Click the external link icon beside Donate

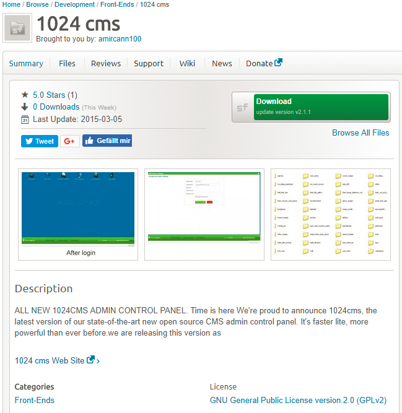click(x=279, y=63)
